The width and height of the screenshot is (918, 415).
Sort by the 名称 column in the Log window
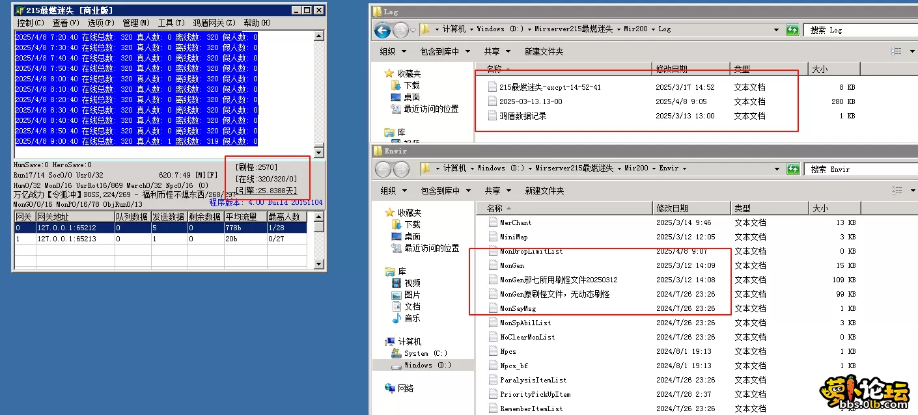tap(564, 68)
